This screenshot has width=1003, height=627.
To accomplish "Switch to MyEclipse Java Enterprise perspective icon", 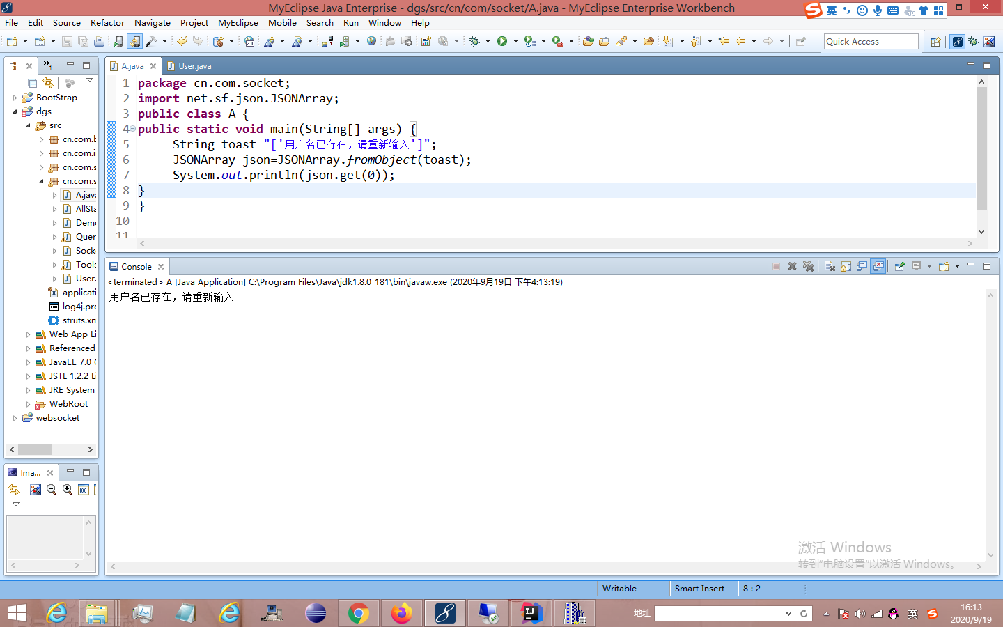I will [x=958, y=42].
